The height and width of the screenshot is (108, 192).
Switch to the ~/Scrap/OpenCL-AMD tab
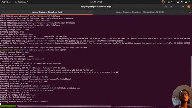coord(139,12)
